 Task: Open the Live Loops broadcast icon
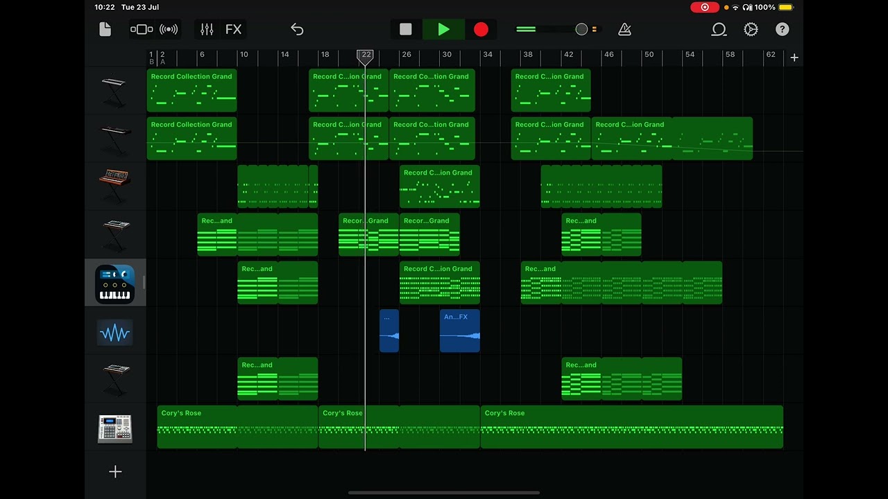169,29
